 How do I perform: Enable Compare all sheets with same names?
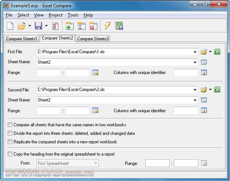[x=10, y=125]
